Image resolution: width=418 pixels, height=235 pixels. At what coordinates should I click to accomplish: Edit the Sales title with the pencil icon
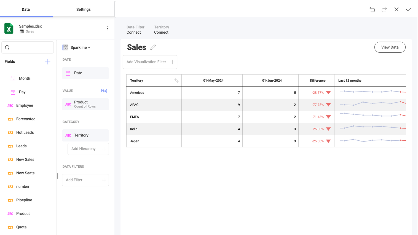(153, 47)
